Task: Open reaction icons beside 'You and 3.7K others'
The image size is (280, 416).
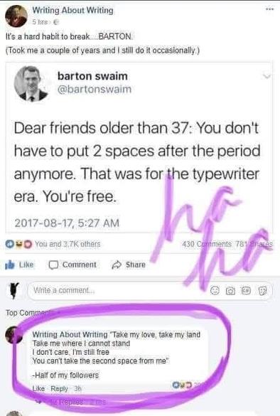Action: (18, 244)
